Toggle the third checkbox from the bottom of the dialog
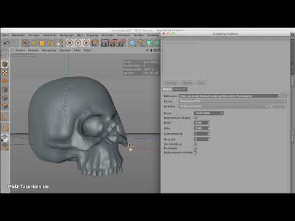 click(195, 144)
